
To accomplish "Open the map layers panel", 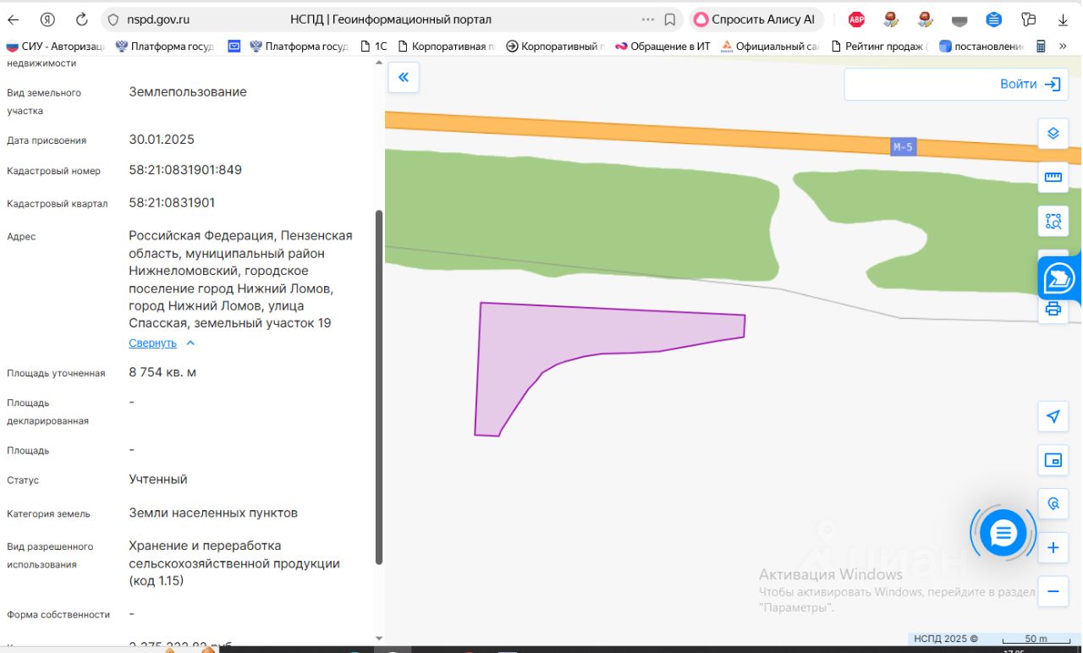I will [x=1053, y=134].
